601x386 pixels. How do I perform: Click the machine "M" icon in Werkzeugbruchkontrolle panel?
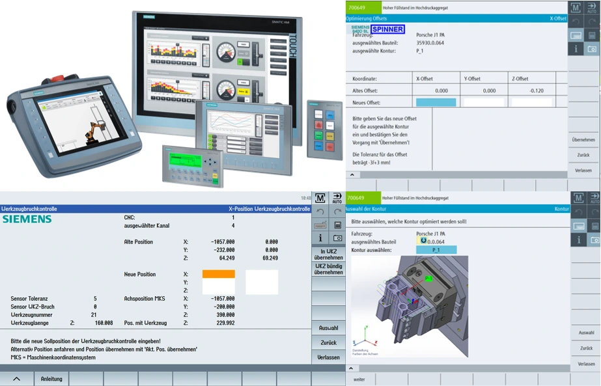tap(320, 199)
